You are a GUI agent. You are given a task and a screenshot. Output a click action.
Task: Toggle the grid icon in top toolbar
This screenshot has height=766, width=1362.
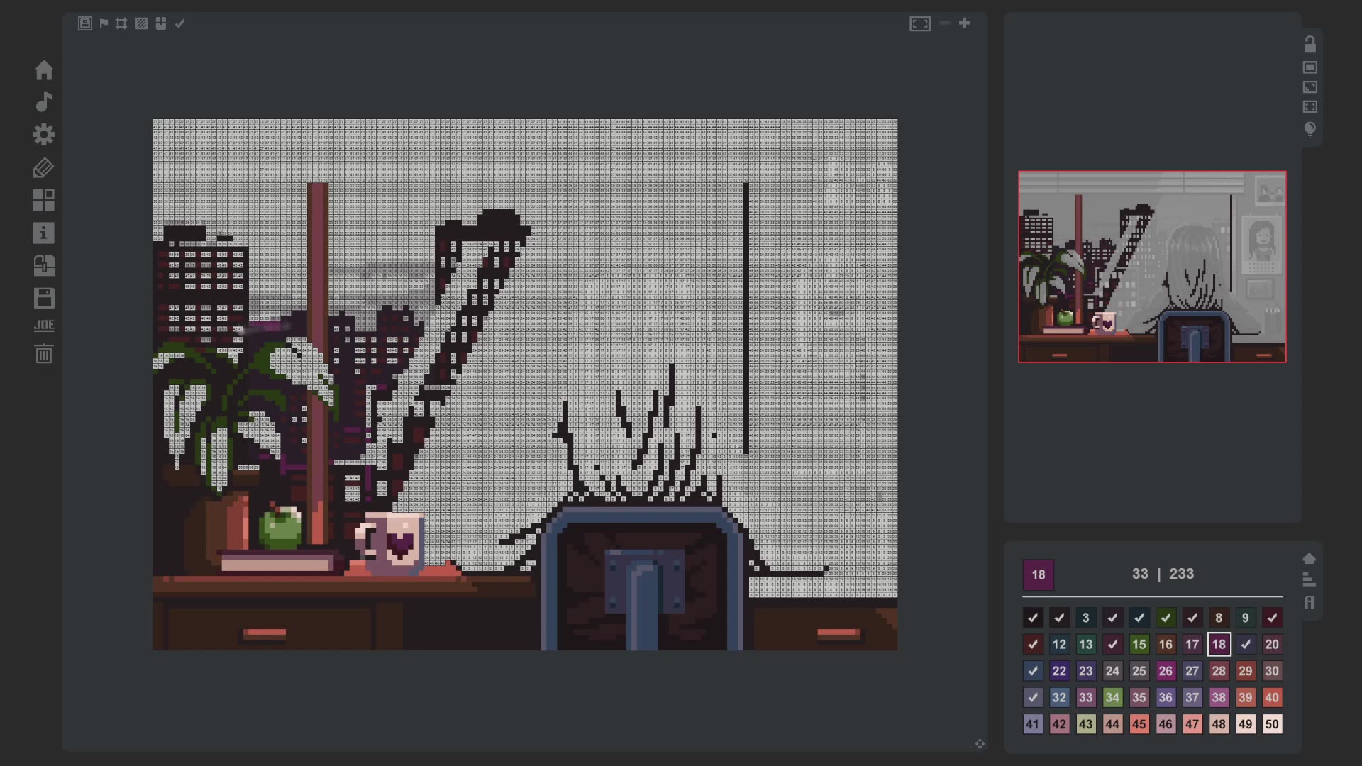coord(121,23)
